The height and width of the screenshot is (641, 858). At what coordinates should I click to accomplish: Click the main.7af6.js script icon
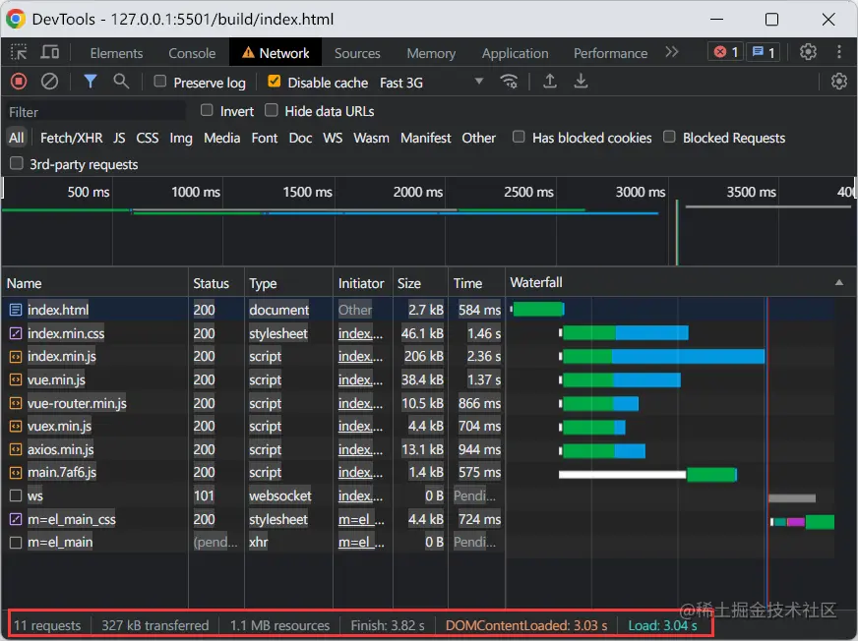point(16,473)
